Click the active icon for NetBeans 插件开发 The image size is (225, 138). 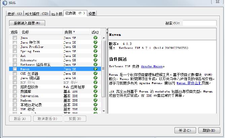tap(95, 65)
